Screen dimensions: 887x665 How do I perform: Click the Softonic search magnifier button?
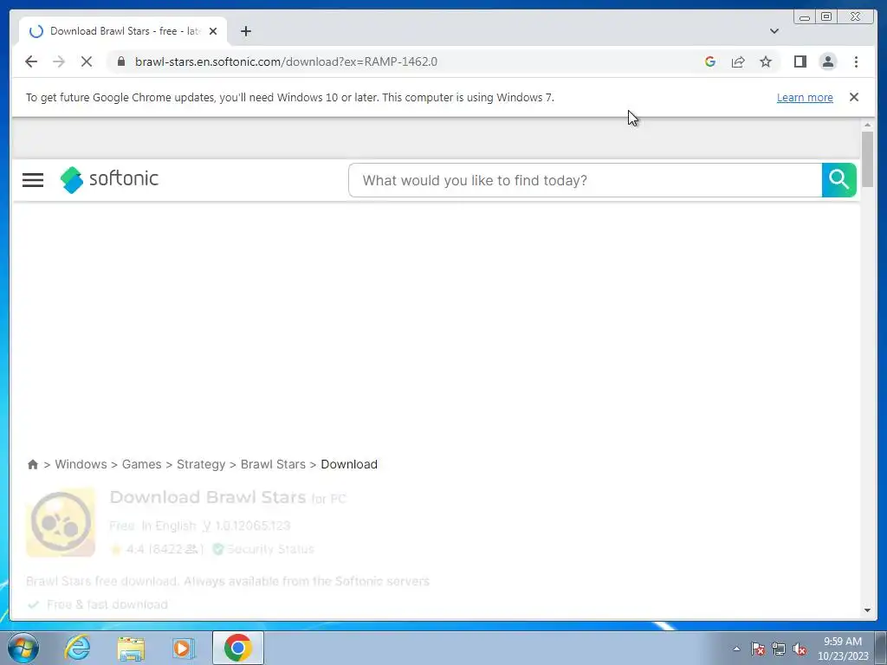838,180
